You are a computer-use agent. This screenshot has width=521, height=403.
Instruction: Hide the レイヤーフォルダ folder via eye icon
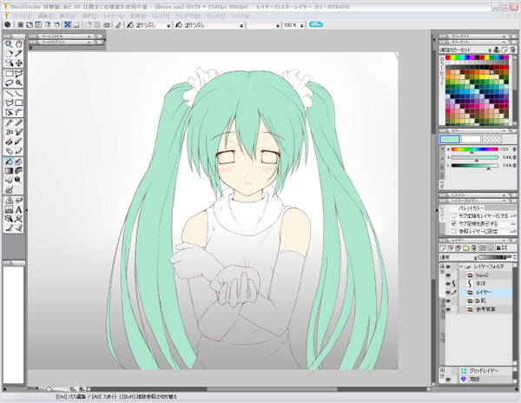click(448, 267)
